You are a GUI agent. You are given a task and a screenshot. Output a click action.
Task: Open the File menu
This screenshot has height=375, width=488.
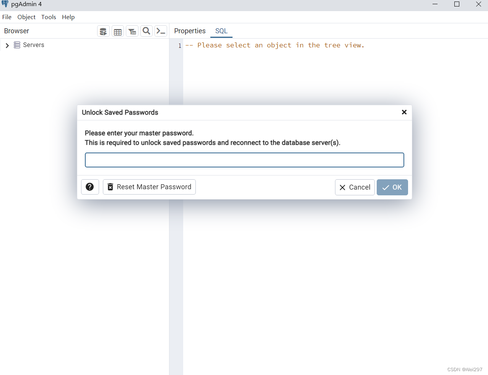[7, 17]
